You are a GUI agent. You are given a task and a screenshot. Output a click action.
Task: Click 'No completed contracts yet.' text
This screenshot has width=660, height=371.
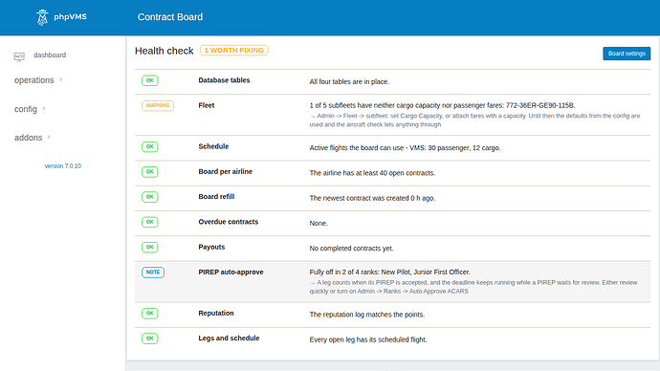coord(351,249)
